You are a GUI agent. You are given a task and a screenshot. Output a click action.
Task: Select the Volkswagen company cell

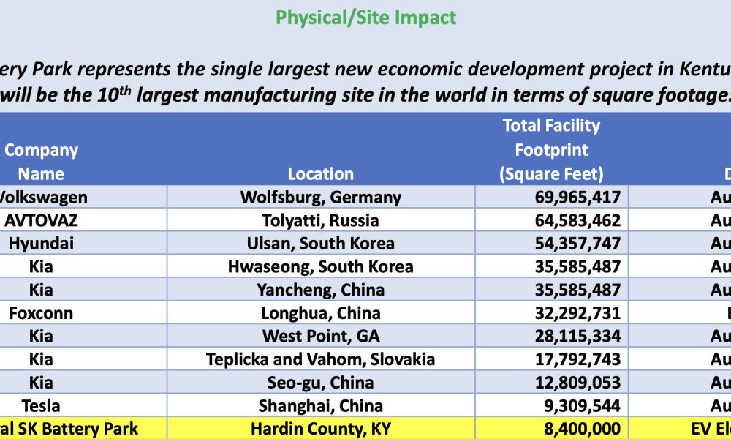pyautogui.click(x=83, y=197)
